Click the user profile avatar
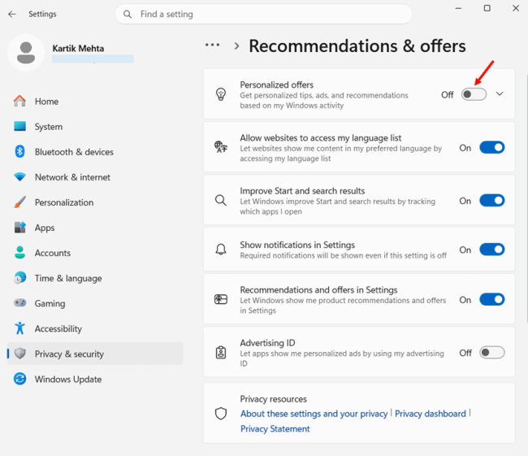The image size is (528, 456). coord(26,53)
